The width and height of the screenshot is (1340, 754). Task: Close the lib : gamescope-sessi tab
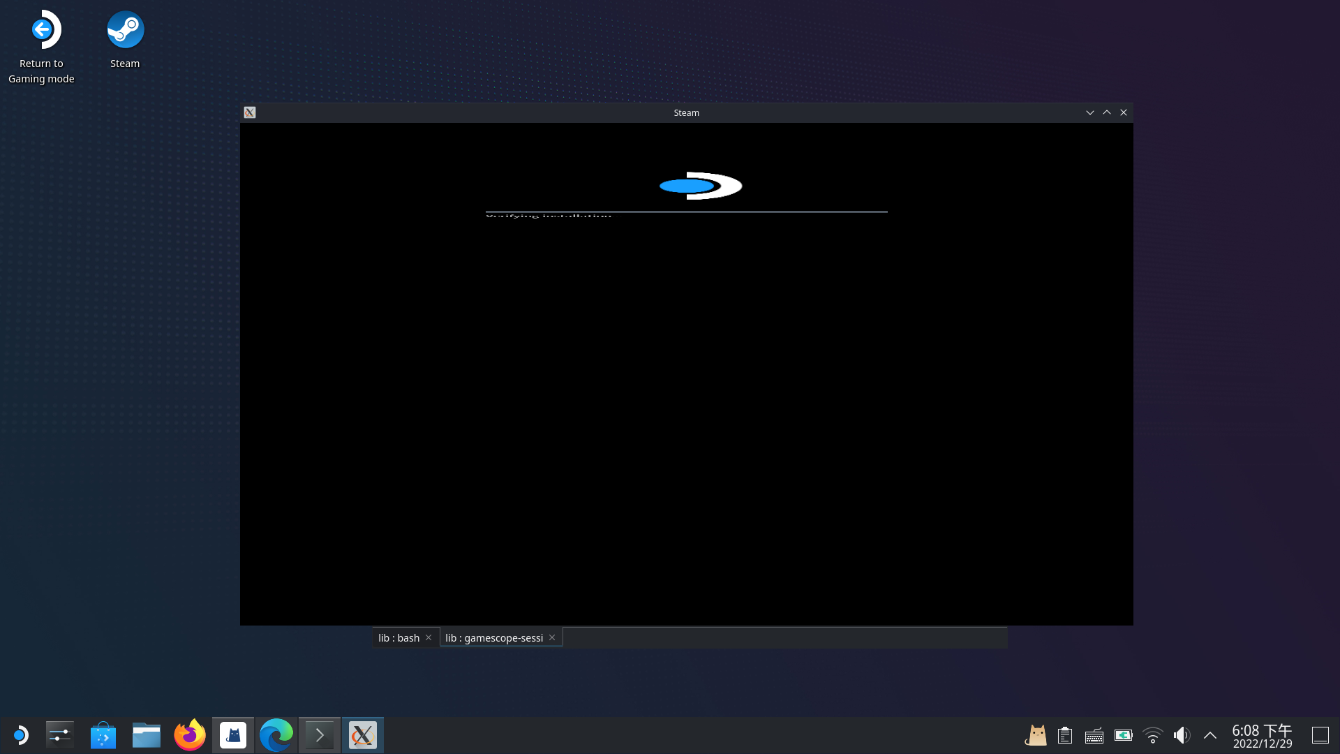pos(551,637)
